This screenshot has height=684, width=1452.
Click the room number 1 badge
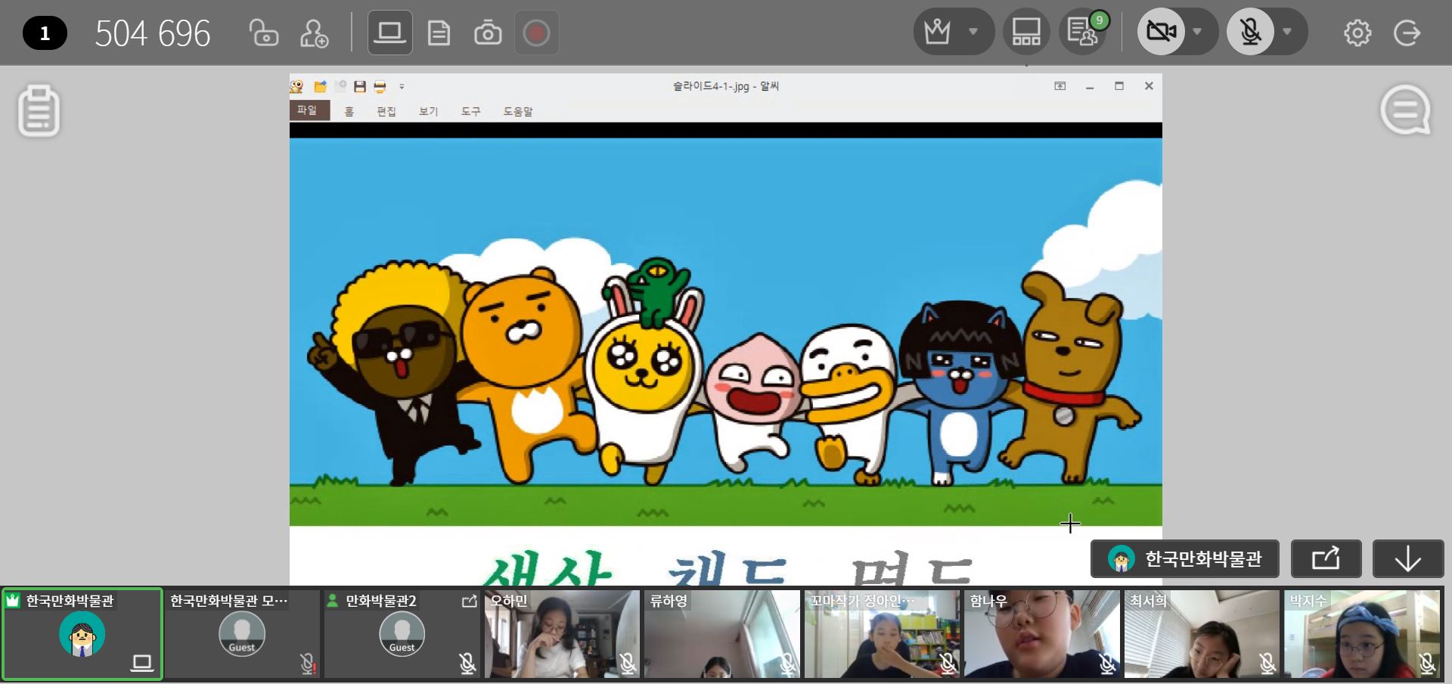(x=45, y=33)
